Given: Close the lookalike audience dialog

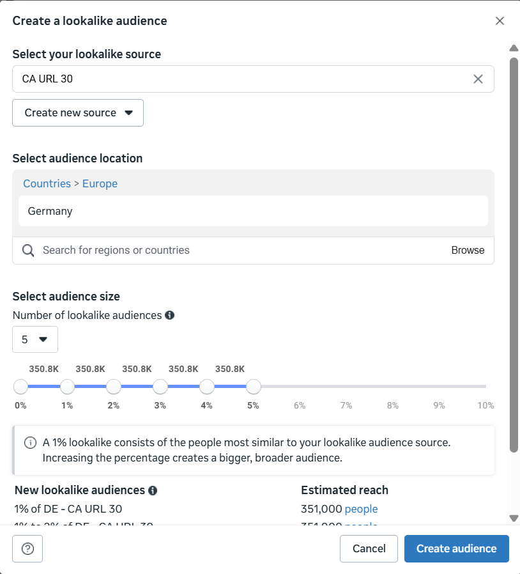Looking at the screenshot, I should (500, 21).
